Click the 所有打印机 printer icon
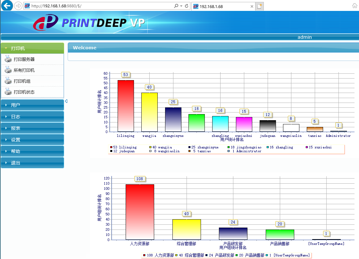The height and width of the screenshot is (259, 359). 8,70
